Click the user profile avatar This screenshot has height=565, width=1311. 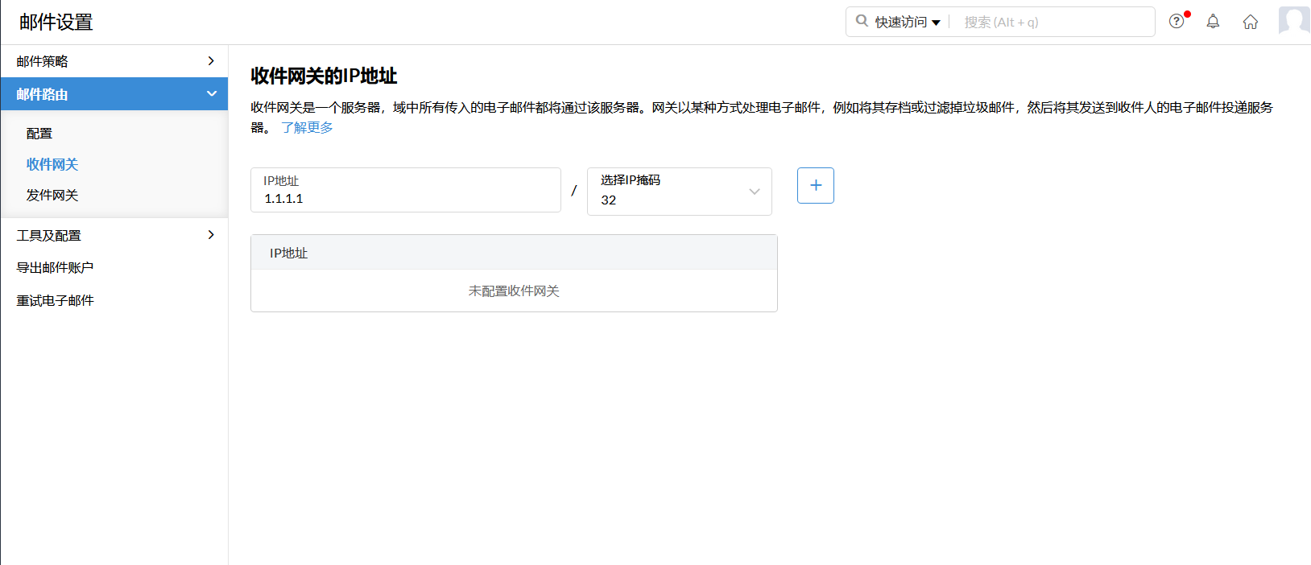(x=1294, y=20)
